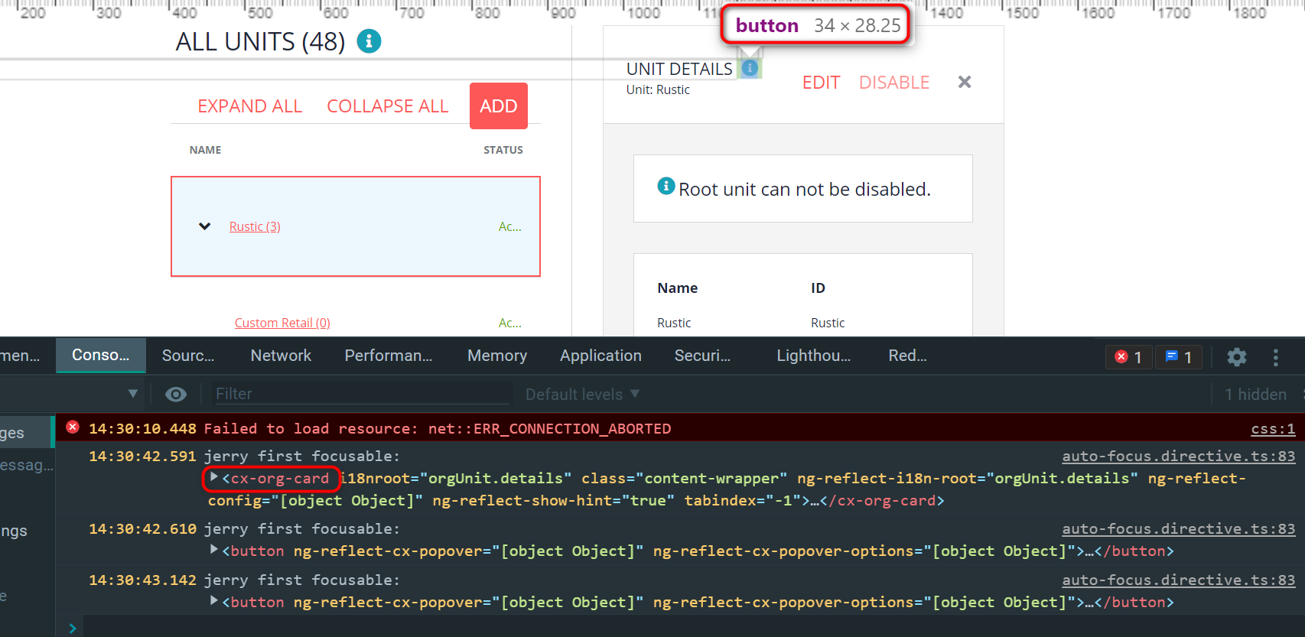The height and width of the screenshot is (637, 1305).
Task: Click EXPAND ALL
Action: tap(250, 106)
